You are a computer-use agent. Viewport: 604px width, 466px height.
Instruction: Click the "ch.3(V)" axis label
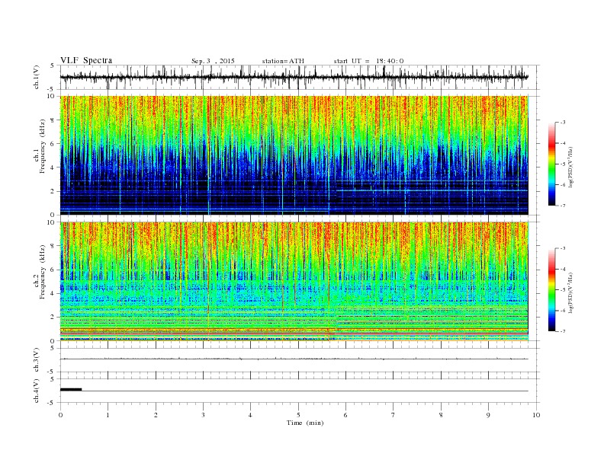point(37,360)
